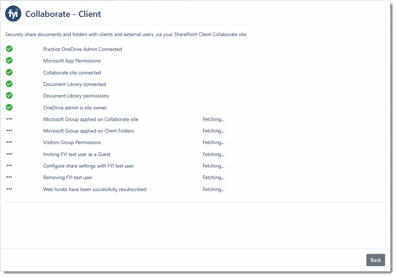Select the Microsoft App Permissions text
Viewport: 396px width, 277px height.
pos(72,61)
